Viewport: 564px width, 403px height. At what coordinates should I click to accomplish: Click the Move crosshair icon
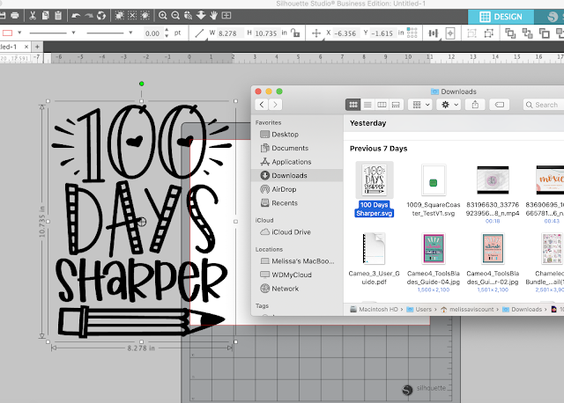pyautogui.click(x=316, y=33)
